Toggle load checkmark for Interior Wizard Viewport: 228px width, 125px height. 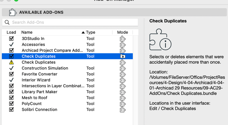(x=11, y=80)
